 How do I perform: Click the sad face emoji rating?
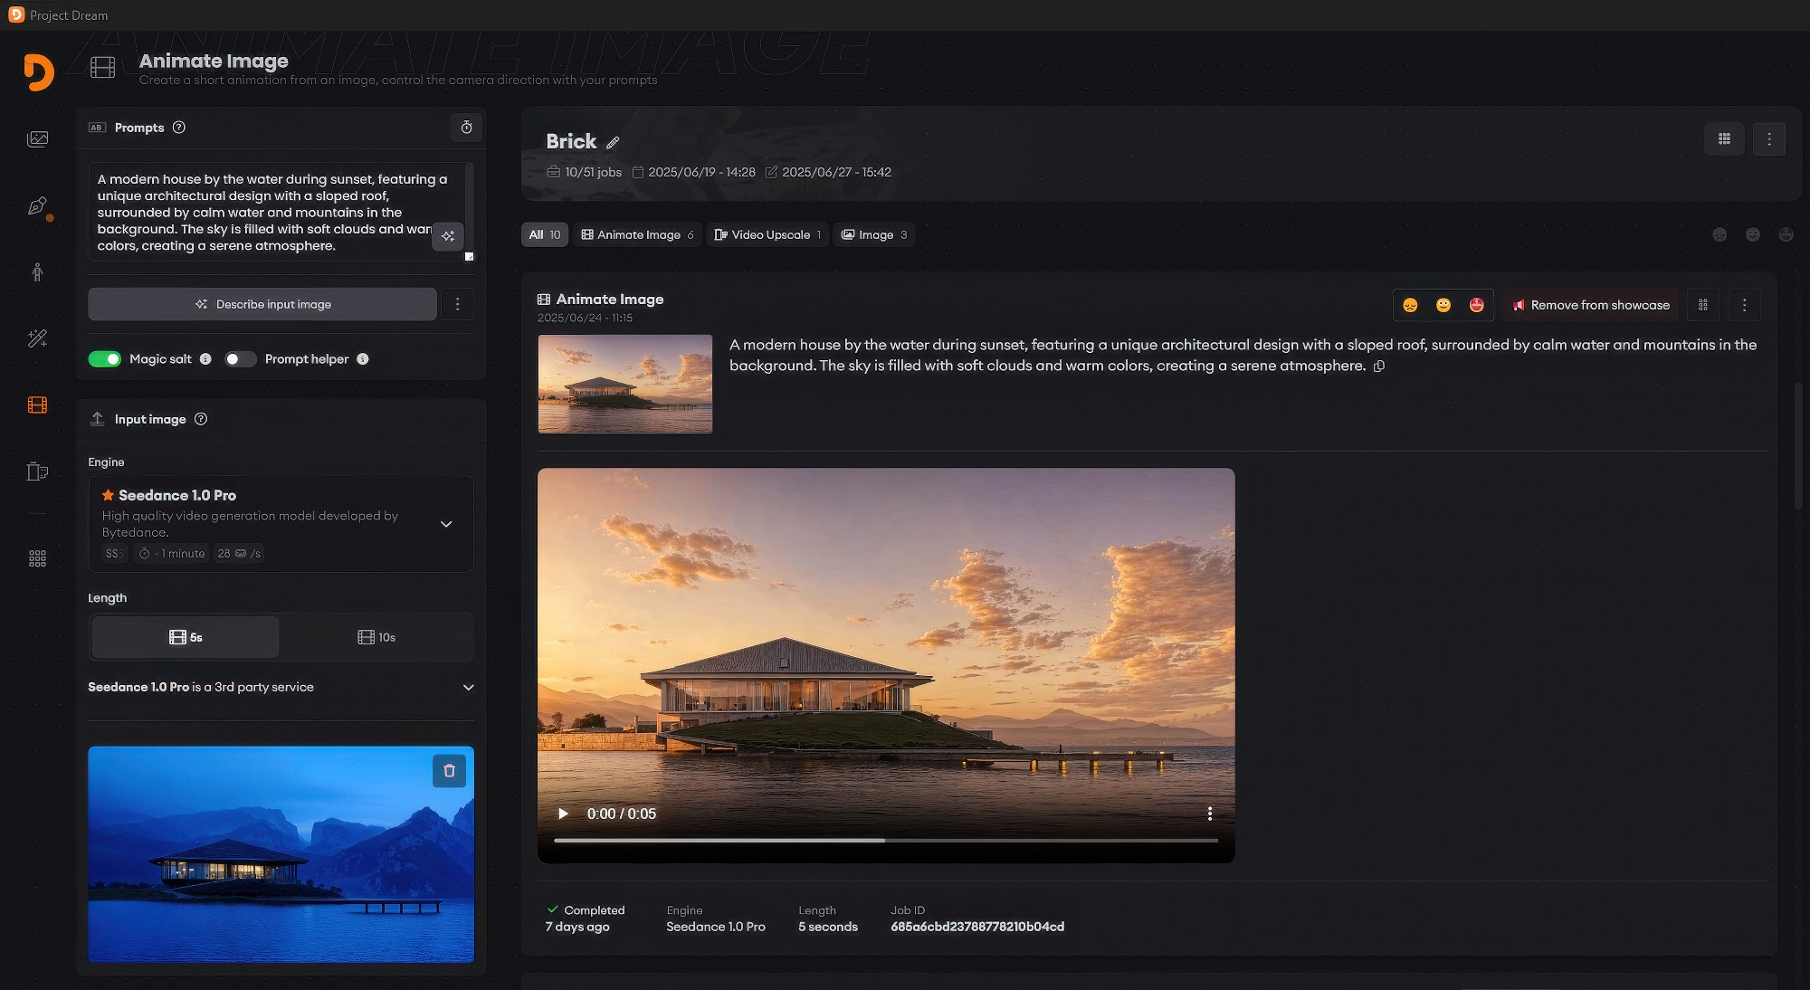pyautogui.click(x=1410, y=305)
